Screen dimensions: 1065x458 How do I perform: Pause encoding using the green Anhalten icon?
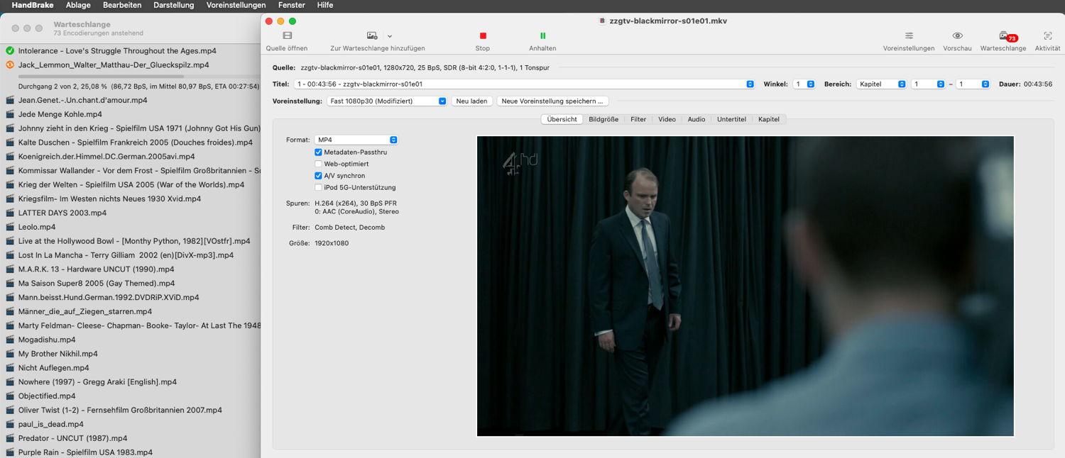tap(542, 35)
